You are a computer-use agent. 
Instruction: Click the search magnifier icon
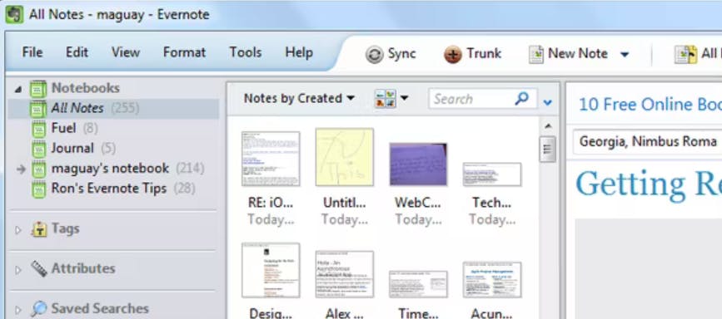pyautogui.click(x=521, y=98)
